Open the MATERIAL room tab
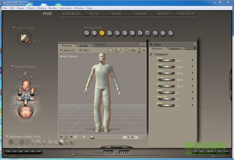 pos(71,14)
